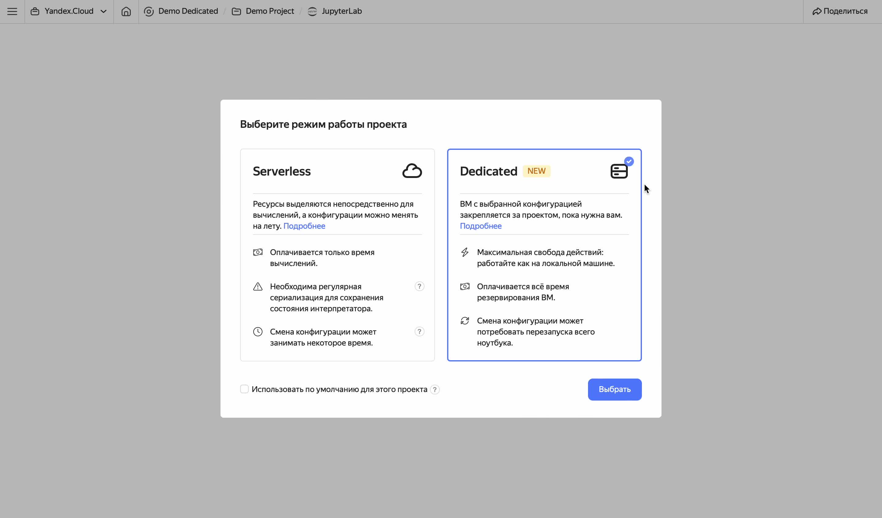Click the camera icon on Dedicated payment row
The height and width of the screenshot is (518, 882).
point(465,286)
